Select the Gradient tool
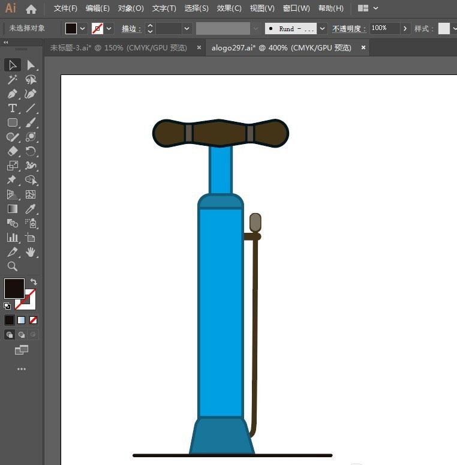The image size is (457, 465). [13, 209]
